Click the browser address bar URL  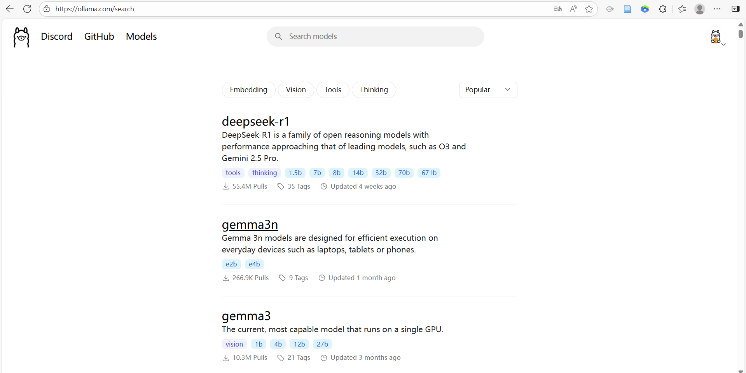click(x=95, y=9)
